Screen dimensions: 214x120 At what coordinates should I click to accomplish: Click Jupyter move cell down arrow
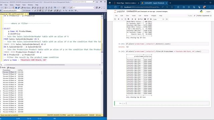135,19
